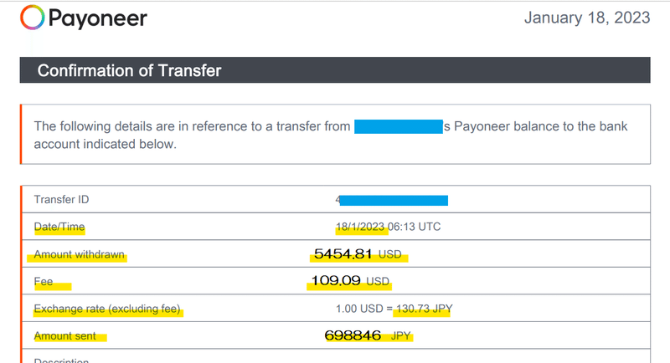Click the 109.09 USD fee value
Screen dimensions: 670x363
[x=350, y=281]
